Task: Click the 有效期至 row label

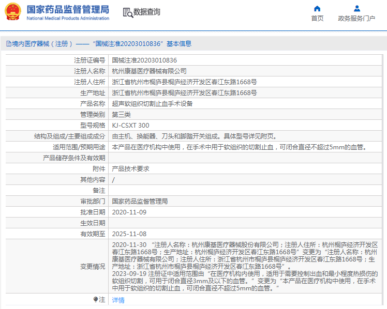Action: (x=93, y=234)
